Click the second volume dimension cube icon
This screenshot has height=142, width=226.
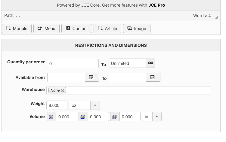coord(83,117)
